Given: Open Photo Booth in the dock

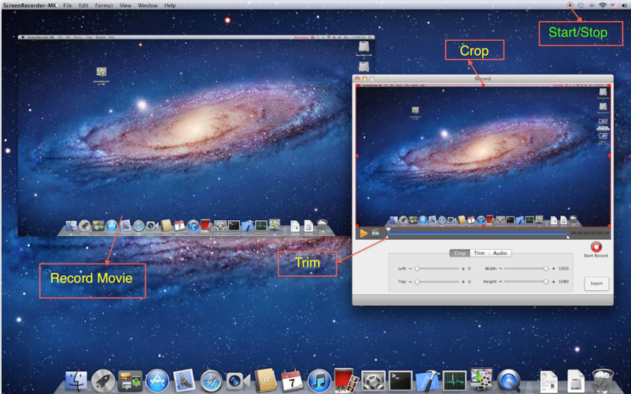Looking at the screenshot, I should pos(346,381).
